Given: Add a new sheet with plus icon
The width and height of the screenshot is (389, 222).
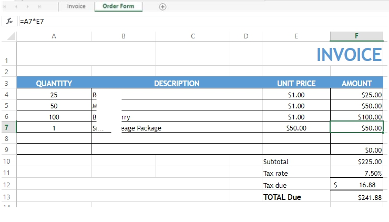Looking at the screenshot, I should [162, 7].
